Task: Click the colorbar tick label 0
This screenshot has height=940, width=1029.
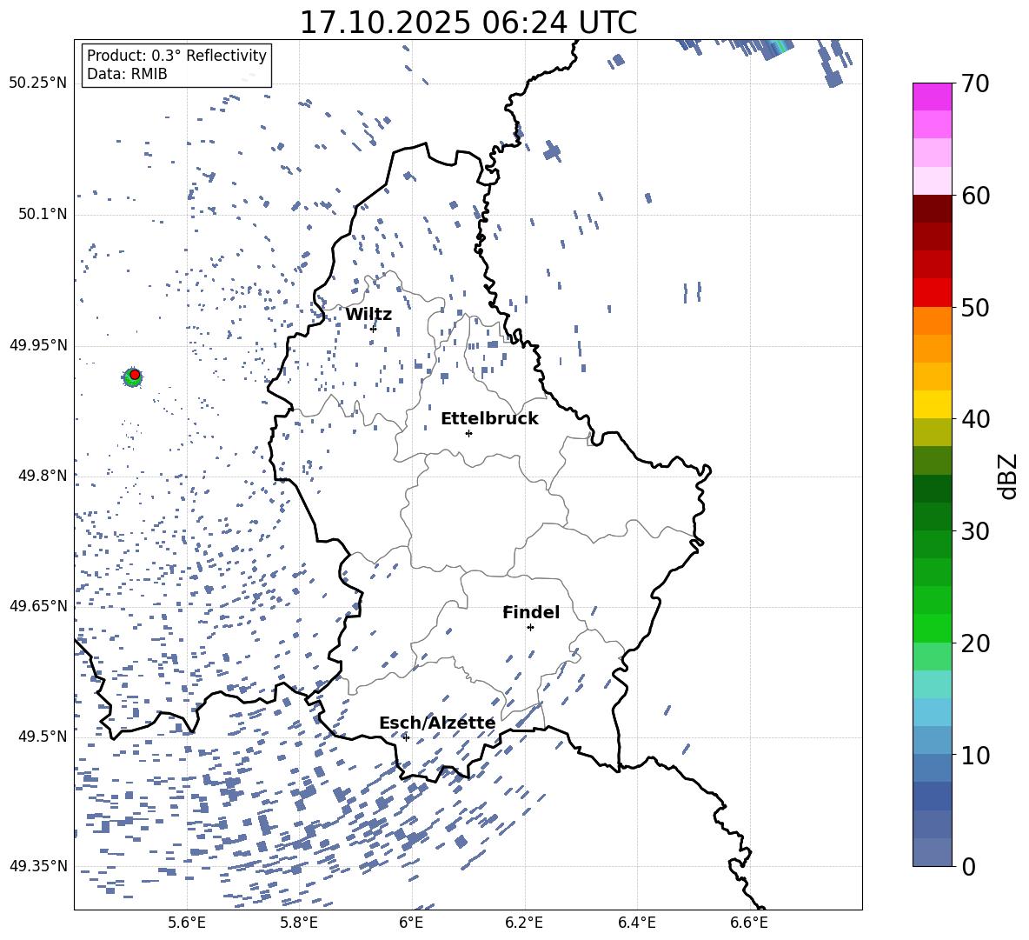Action: (x=968, y=866)
